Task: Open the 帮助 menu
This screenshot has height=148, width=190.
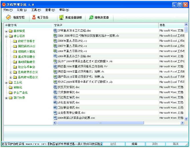Action: pyautogui.click(x=63, y=10)
